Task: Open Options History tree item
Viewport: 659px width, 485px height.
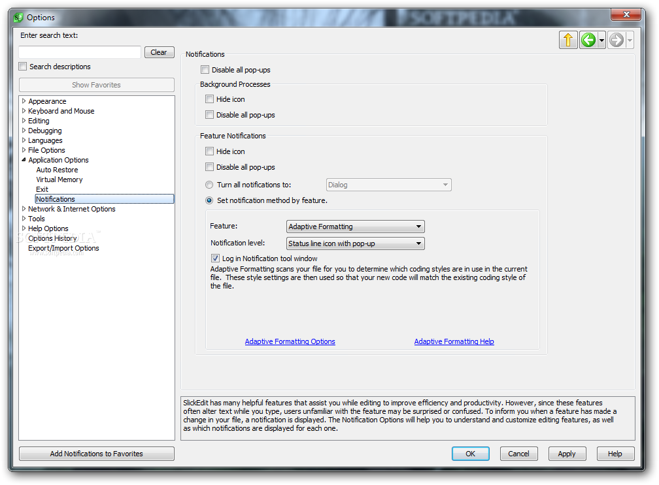Action: [52, 238]
